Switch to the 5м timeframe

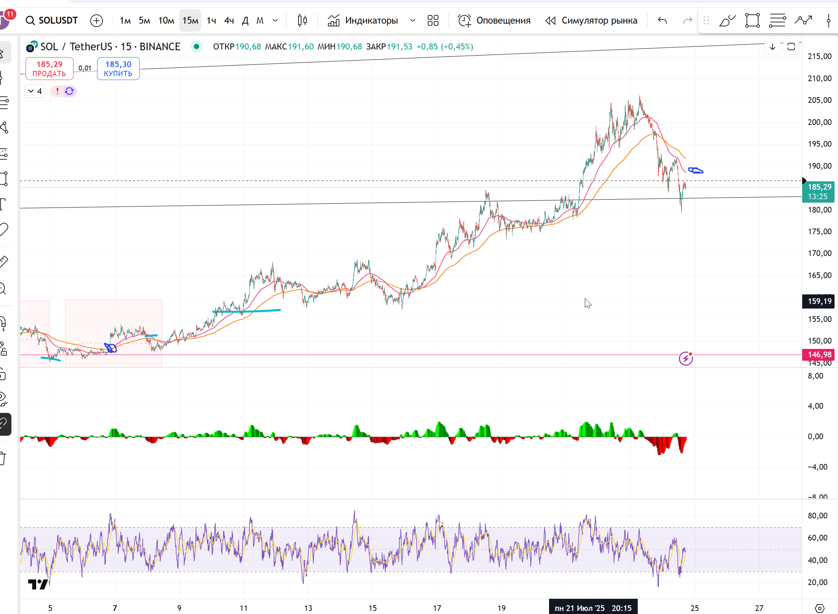tap(144, 20)
